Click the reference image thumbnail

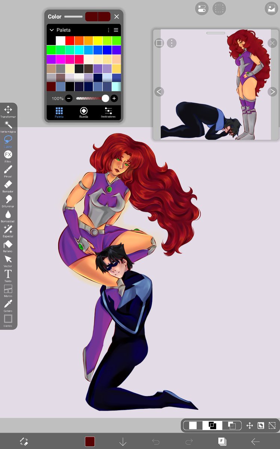click(216, 85)
